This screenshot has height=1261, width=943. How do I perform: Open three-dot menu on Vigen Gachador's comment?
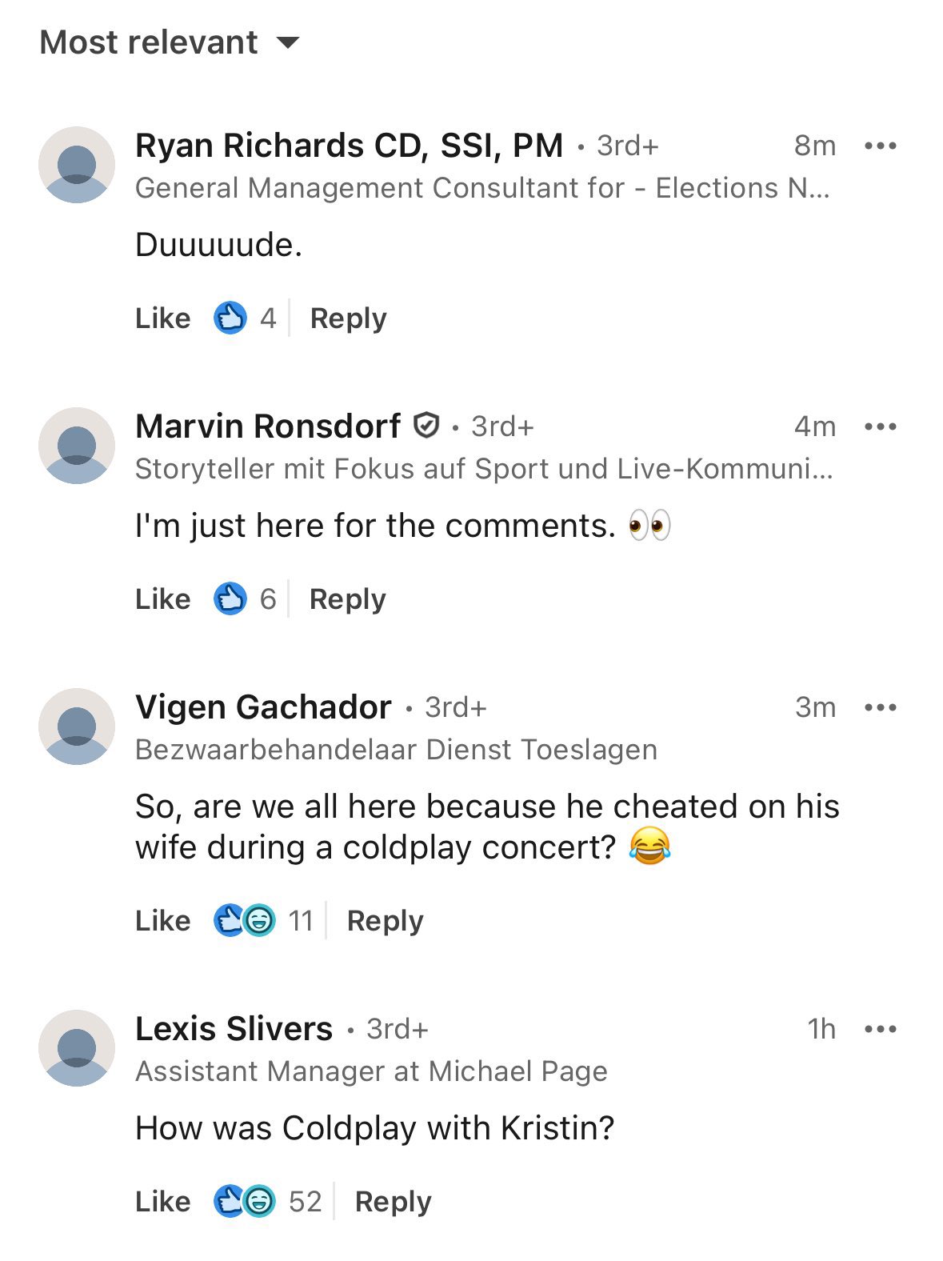click(x=881, y=707)
